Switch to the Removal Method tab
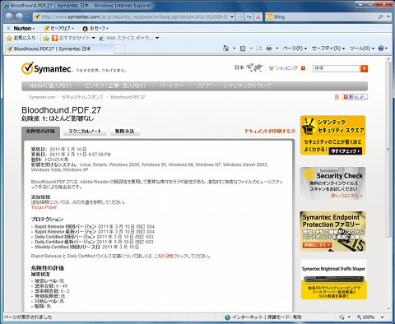 point(124,132)
